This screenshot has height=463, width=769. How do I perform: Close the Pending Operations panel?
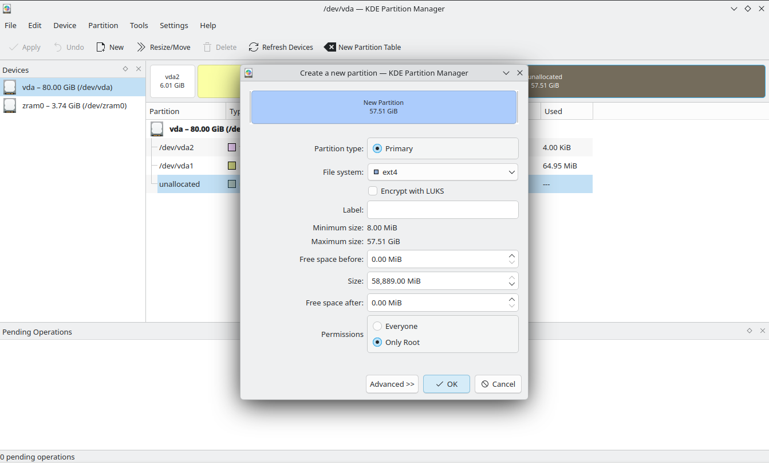(x=762, y=331)
